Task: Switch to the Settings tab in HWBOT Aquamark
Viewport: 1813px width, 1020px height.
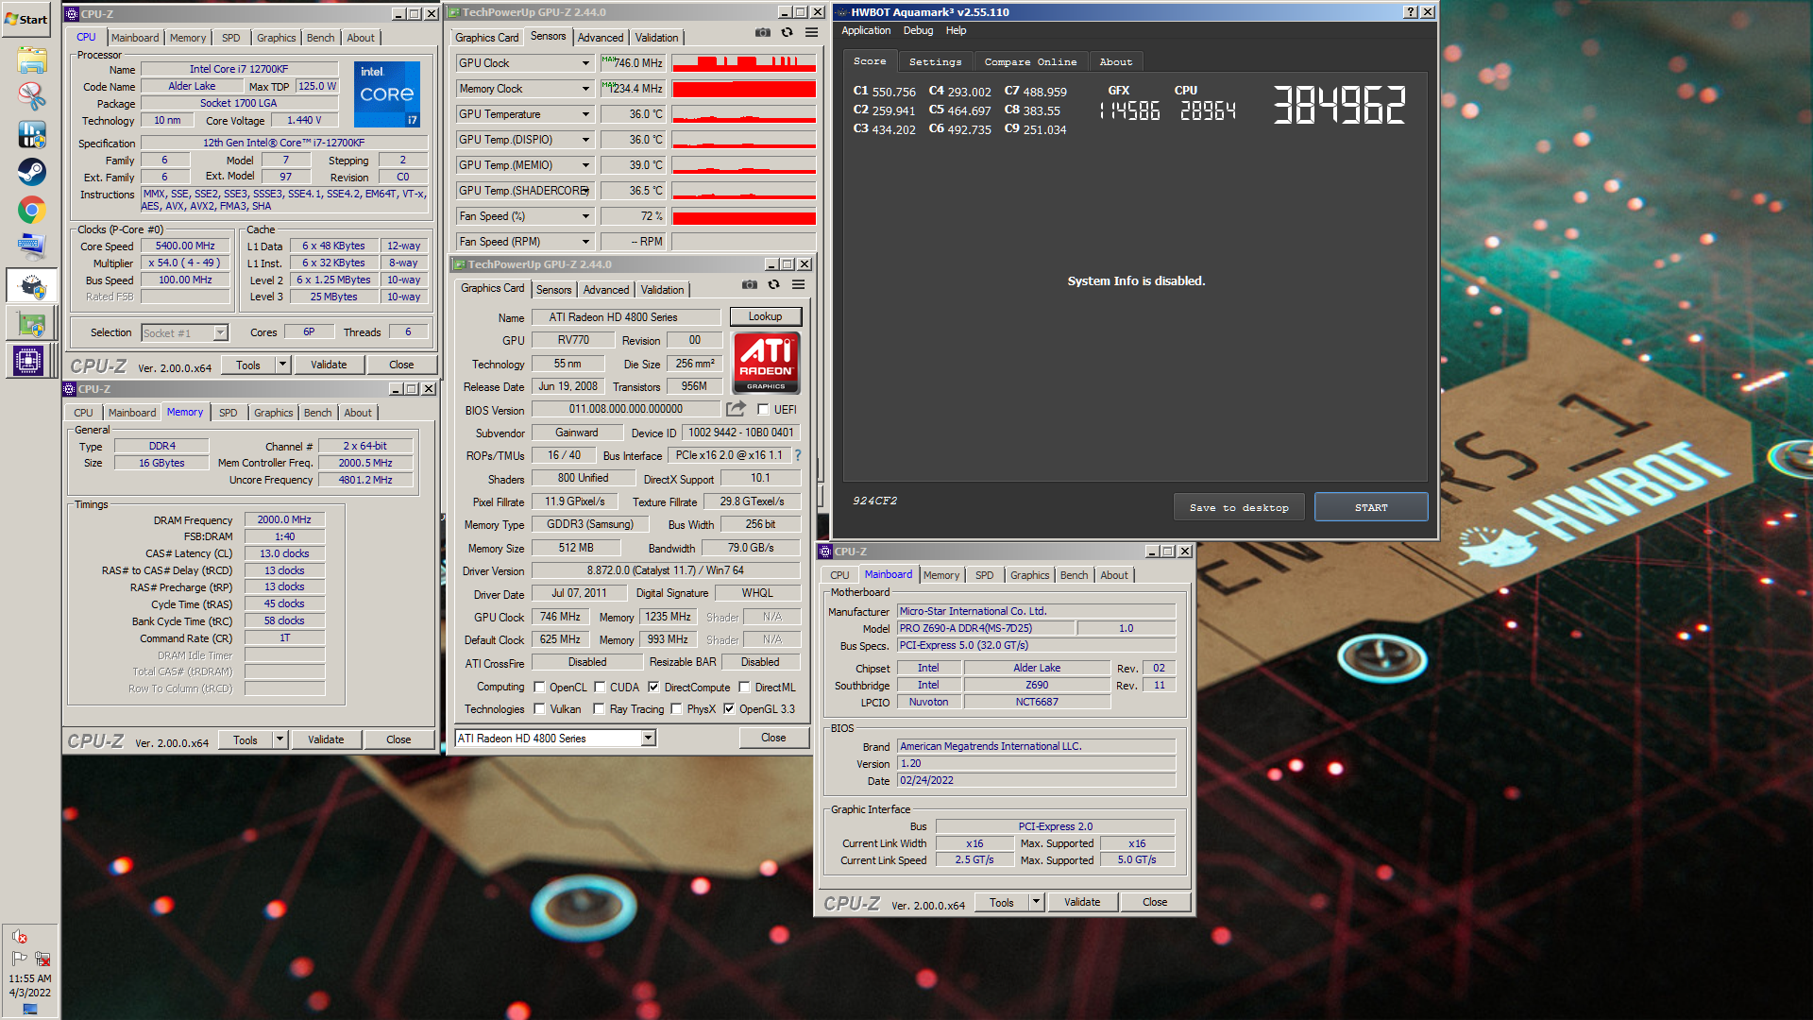Action: (x=935, y=62)
